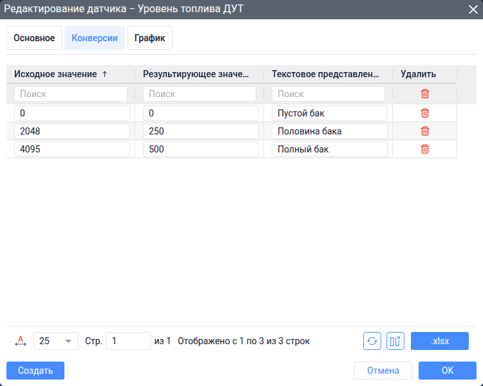Click the Создать button
The height and width of the screenshot is (386, 483).
pos(35,371)
